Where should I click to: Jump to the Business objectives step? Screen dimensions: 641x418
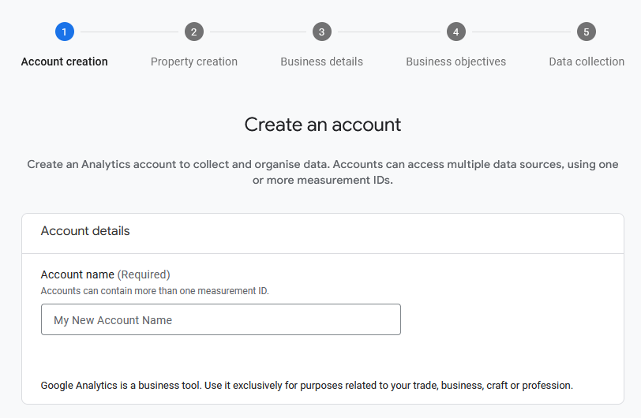click(x=455, y=62)
